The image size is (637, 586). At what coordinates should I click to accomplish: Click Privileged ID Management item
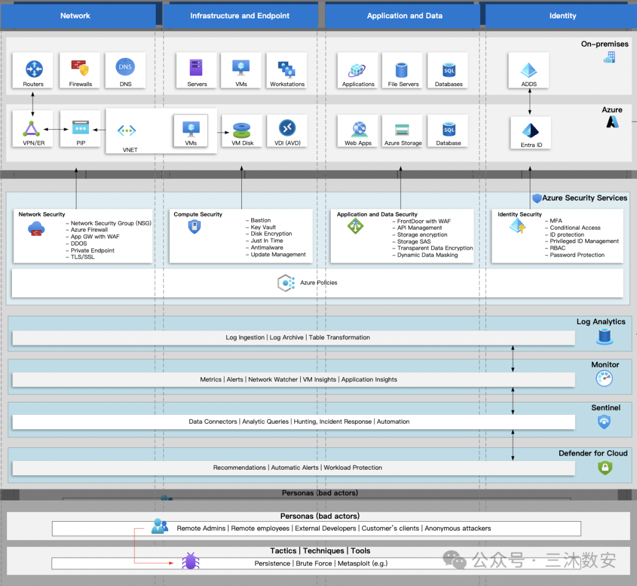pos(585,241)
